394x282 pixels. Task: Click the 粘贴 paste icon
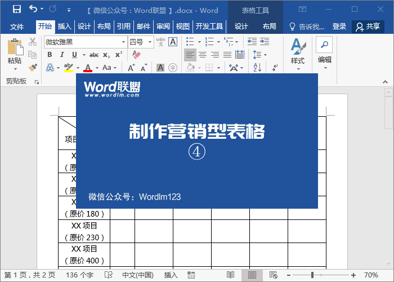(x=15, y=47)
